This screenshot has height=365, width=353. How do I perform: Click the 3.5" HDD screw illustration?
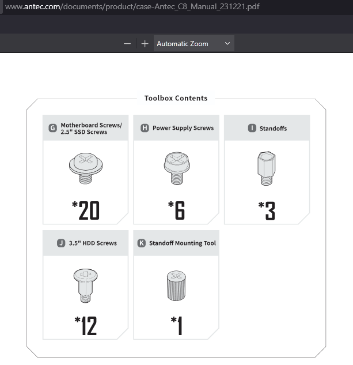[x=85, y=286]
